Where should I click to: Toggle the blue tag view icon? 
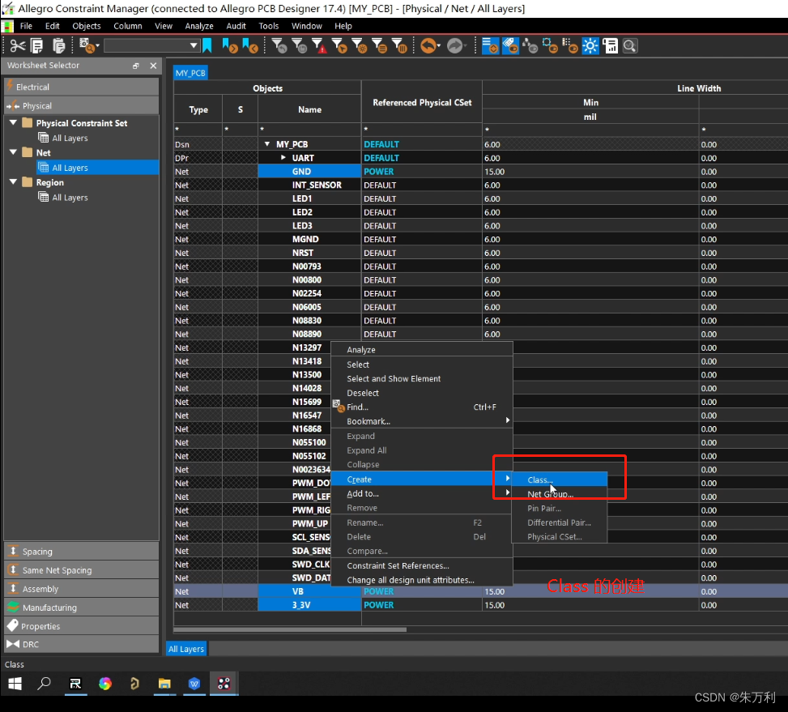coord(510,46)
